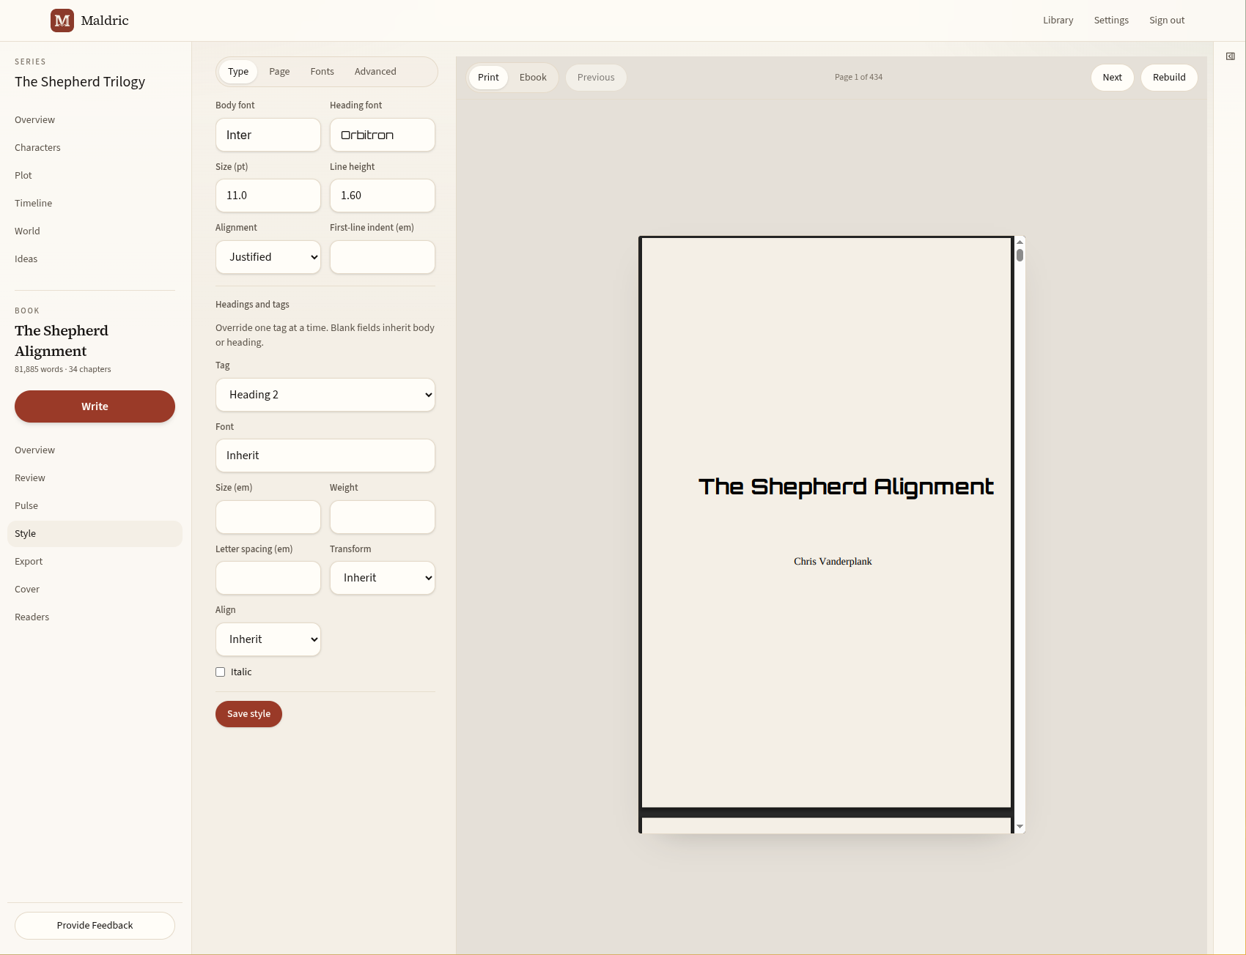Open the Transform dropdown
The height and width of the screenshot is (955, 1246).
point(383,578)
